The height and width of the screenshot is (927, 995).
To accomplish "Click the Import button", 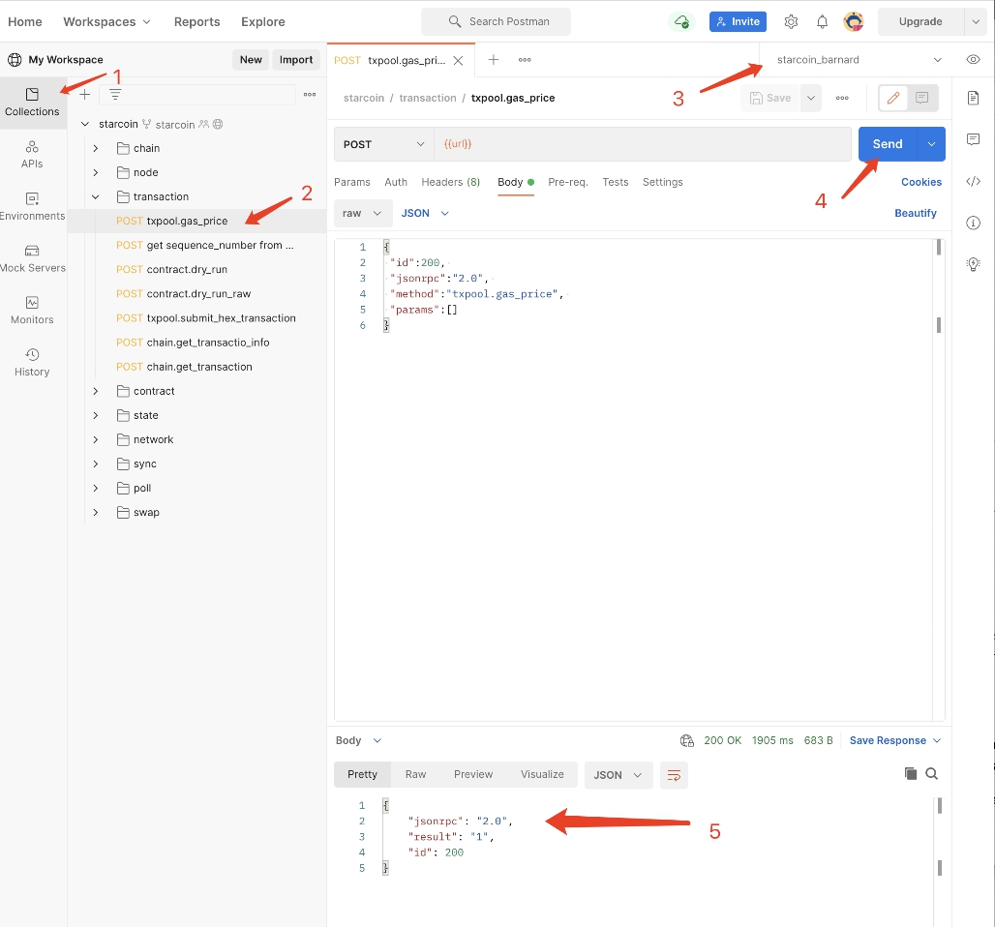I will (296, 60).
